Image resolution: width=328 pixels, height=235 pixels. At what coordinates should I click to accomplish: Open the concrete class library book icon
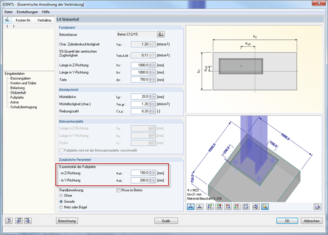(161, 34)
